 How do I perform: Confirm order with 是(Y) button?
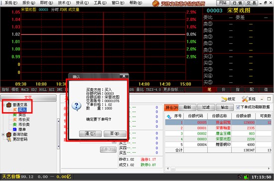[x=90, y=134]
